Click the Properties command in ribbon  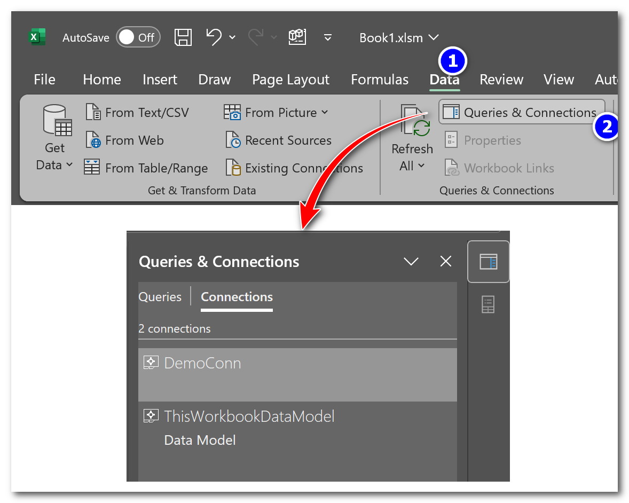pyautogui.click(x=483, y=140)
